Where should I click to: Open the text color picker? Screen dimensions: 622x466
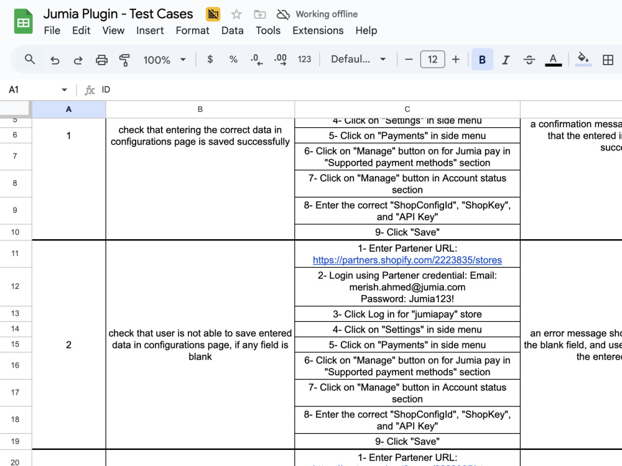tap(553, 60)
